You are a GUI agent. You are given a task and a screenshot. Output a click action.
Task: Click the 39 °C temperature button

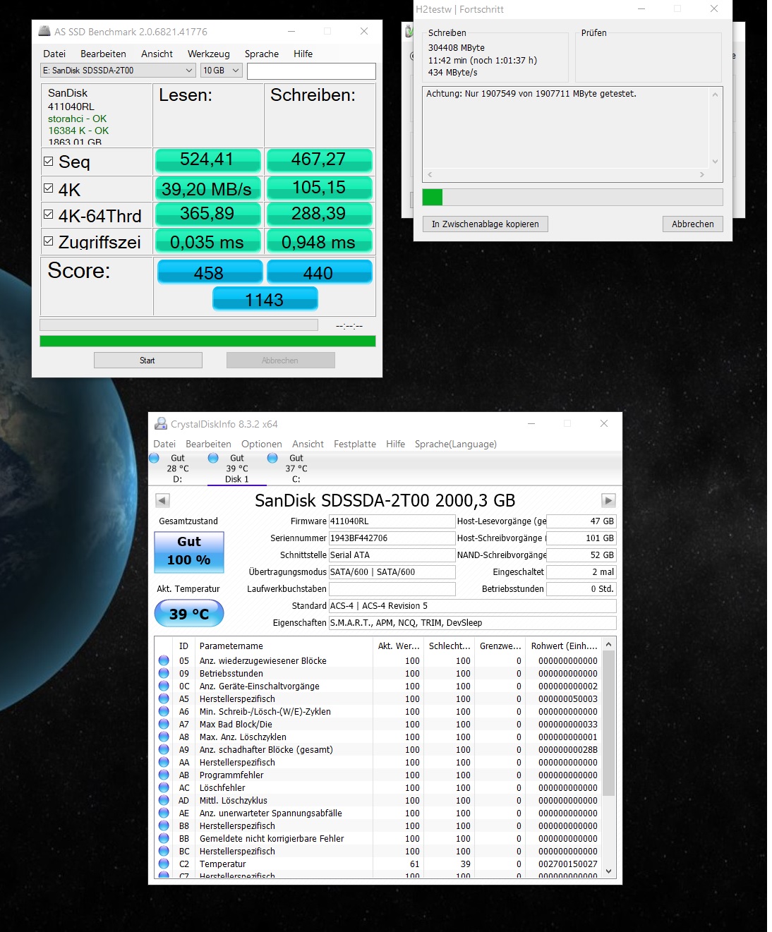tap(189, 614)
